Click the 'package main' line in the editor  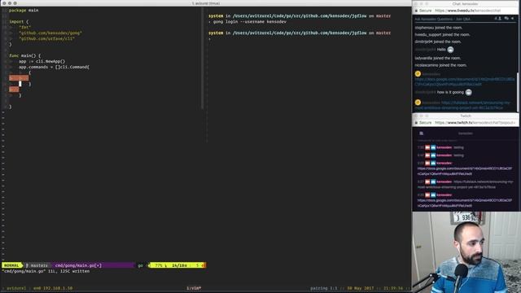pos(24,11)
